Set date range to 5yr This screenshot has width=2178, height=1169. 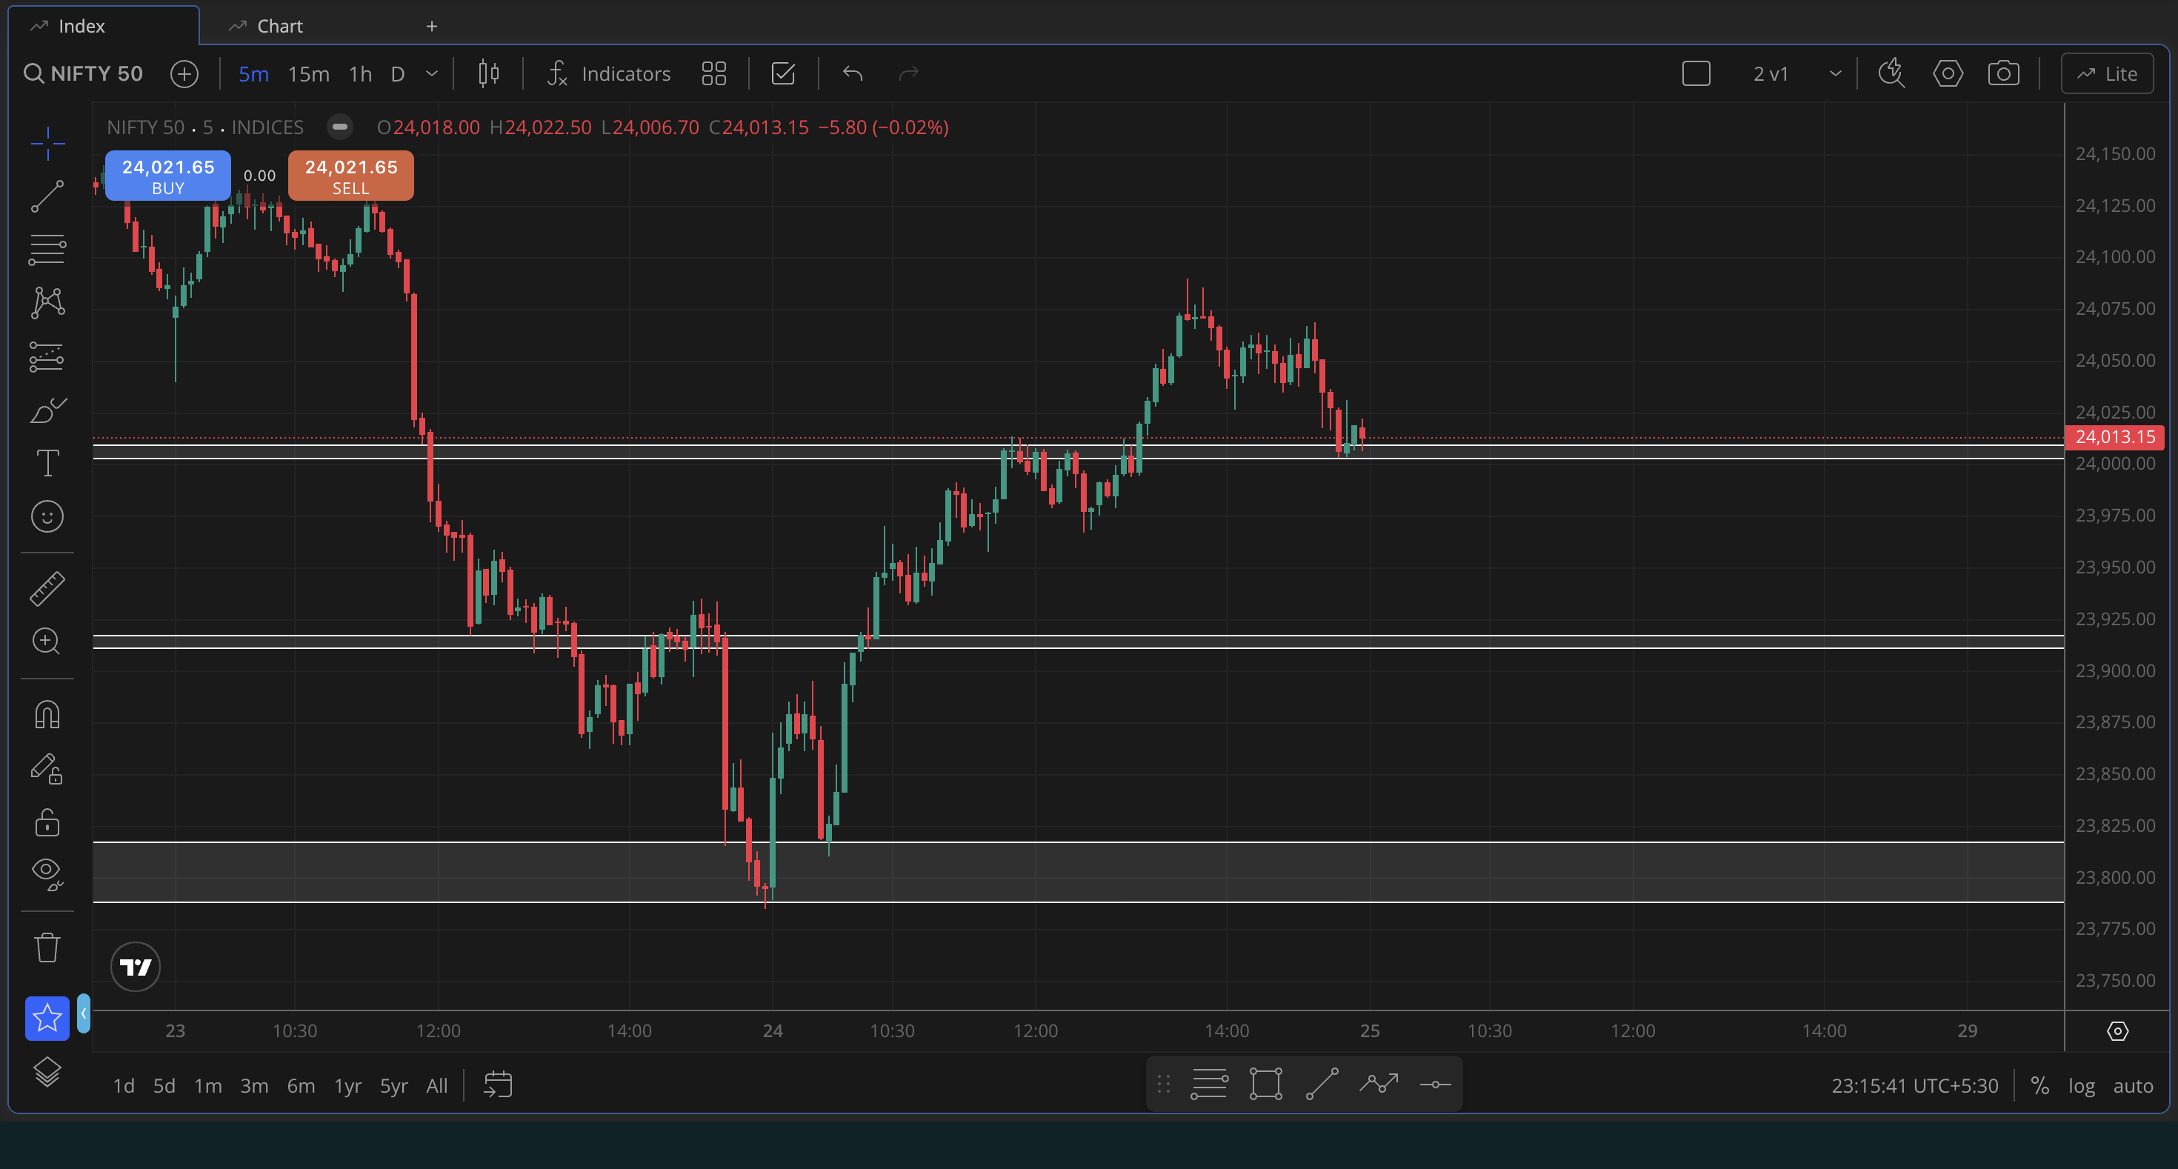394,1086
